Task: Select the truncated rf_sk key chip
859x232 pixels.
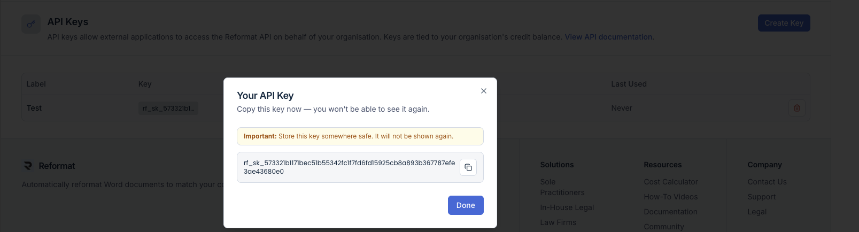Action: tap(168, 108)
